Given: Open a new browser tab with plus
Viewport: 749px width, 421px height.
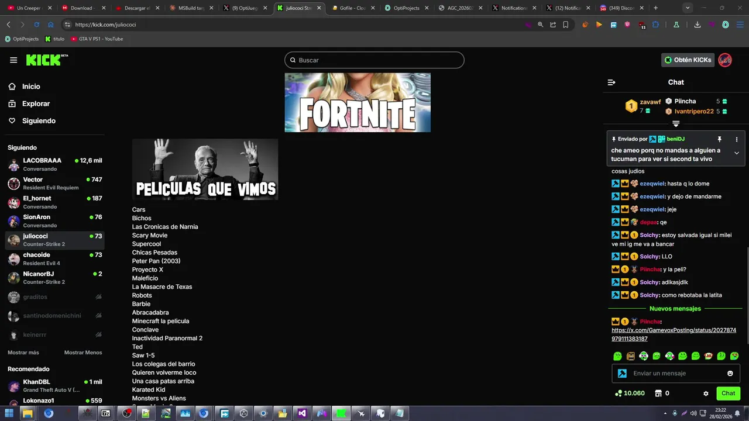Looking at the screenshot, I should (655, 8).
